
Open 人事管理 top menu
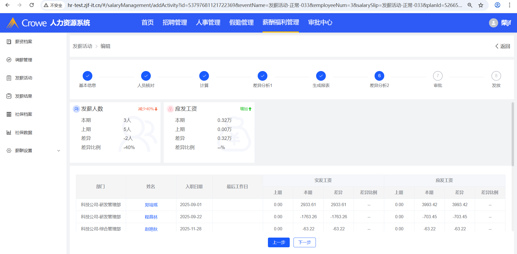pos(208,23)
